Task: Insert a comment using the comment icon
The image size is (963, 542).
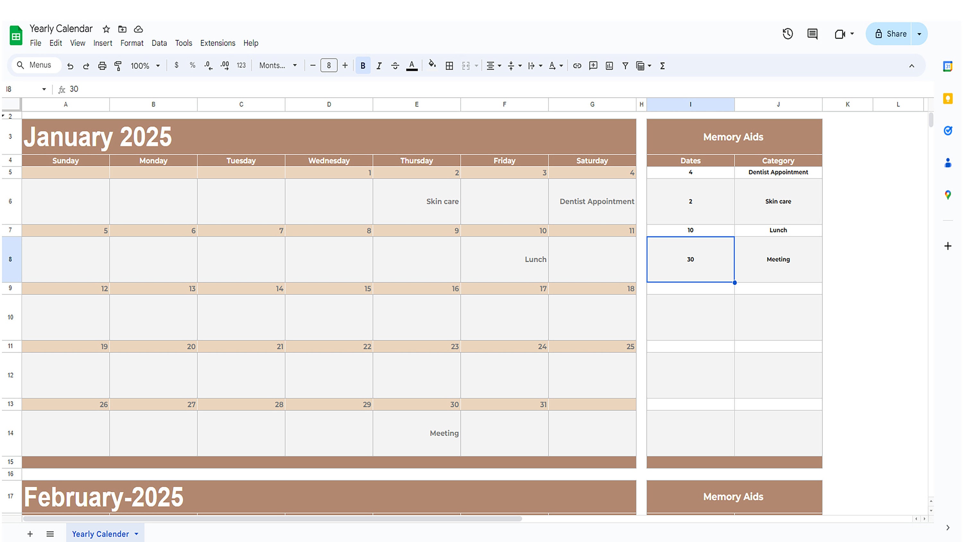Action: (x=593, y=66)
